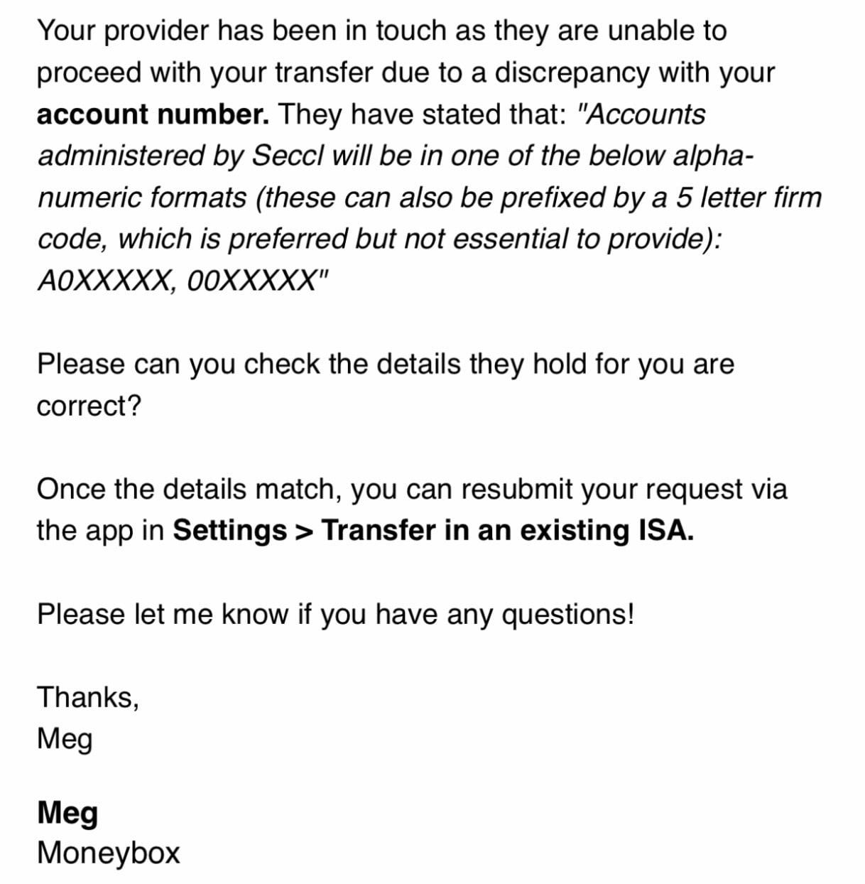
Task: Click the "Moneybox" company name
Action: click(x=109, y=853)
